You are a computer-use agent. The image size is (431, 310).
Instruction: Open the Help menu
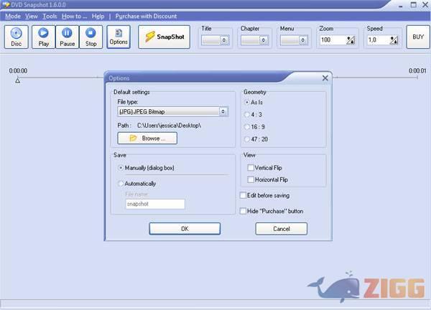(x=98, y=17)
